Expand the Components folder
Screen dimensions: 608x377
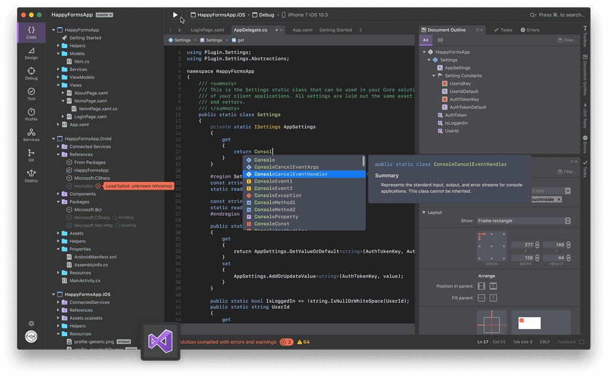tap(58, 194)
